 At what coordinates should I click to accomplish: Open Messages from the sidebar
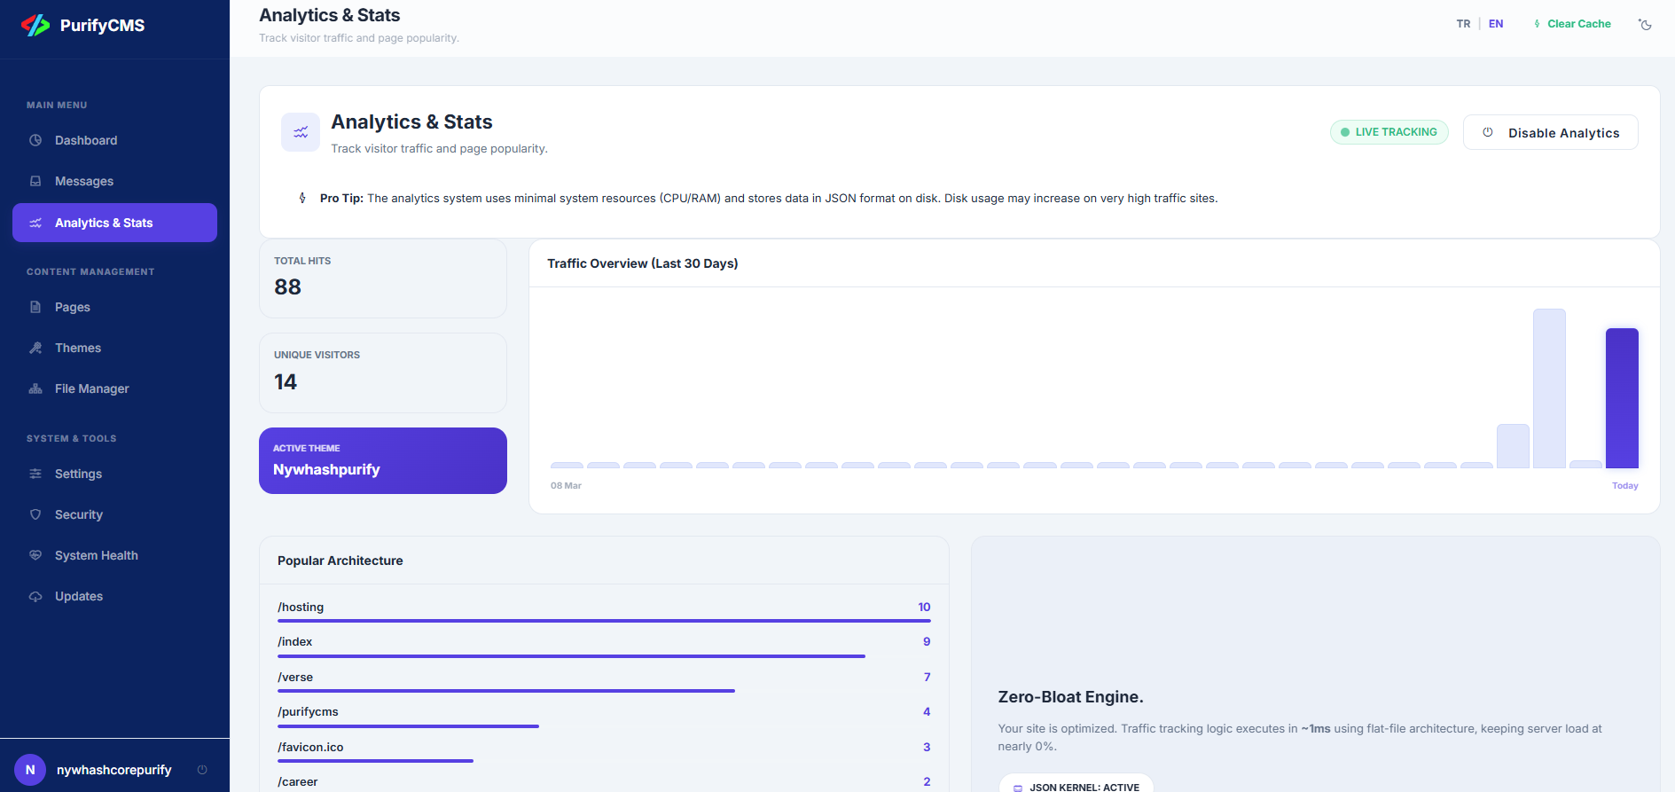tap(83, 181)
